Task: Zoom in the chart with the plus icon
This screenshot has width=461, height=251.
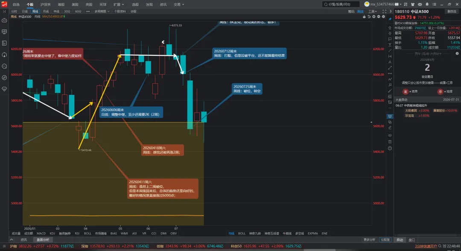Action: (373, 17)
